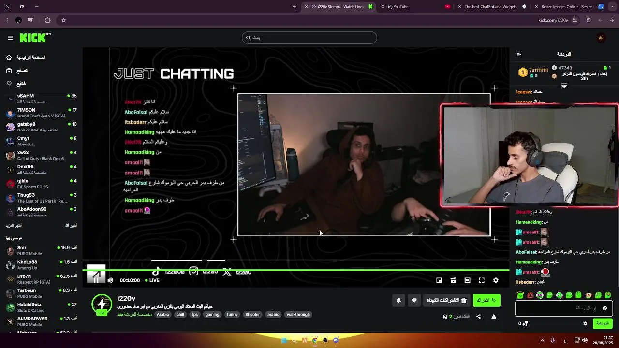The width and height of the screenshot is (619, 348).
Task: Open the video player settings gear
Action: click(x=496, y=280)
